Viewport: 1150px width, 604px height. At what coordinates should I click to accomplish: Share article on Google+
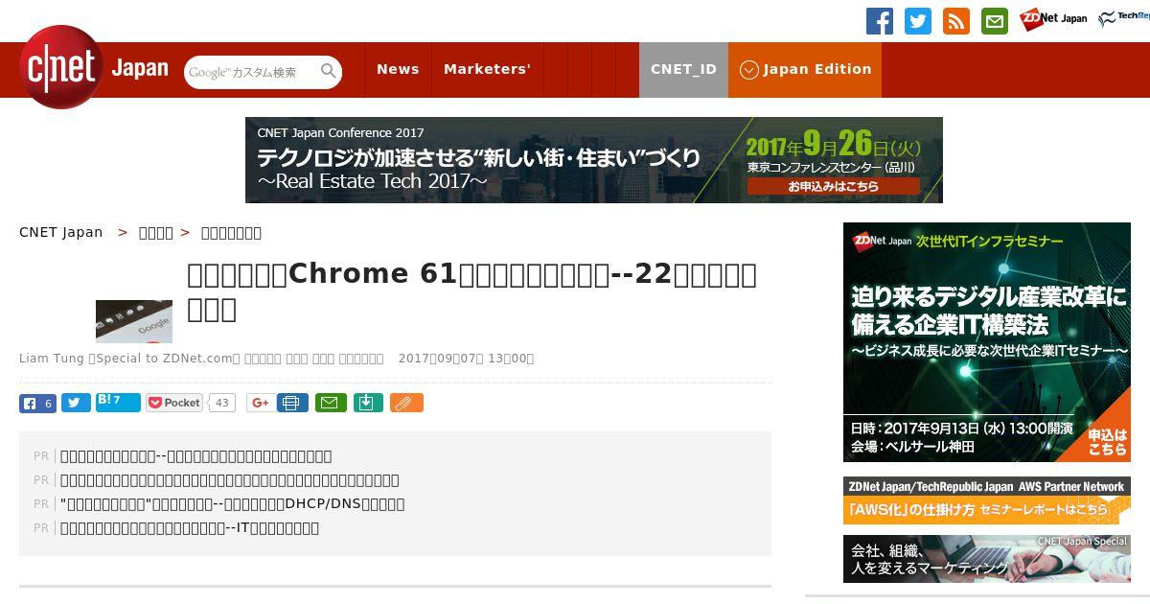coord(259,403)
